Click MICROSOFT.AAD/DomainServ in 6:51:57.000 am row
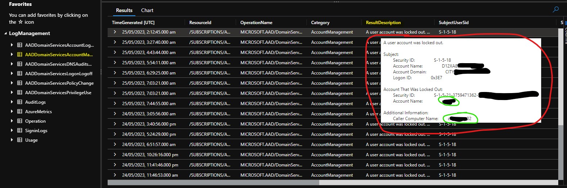 click(271, 145)
